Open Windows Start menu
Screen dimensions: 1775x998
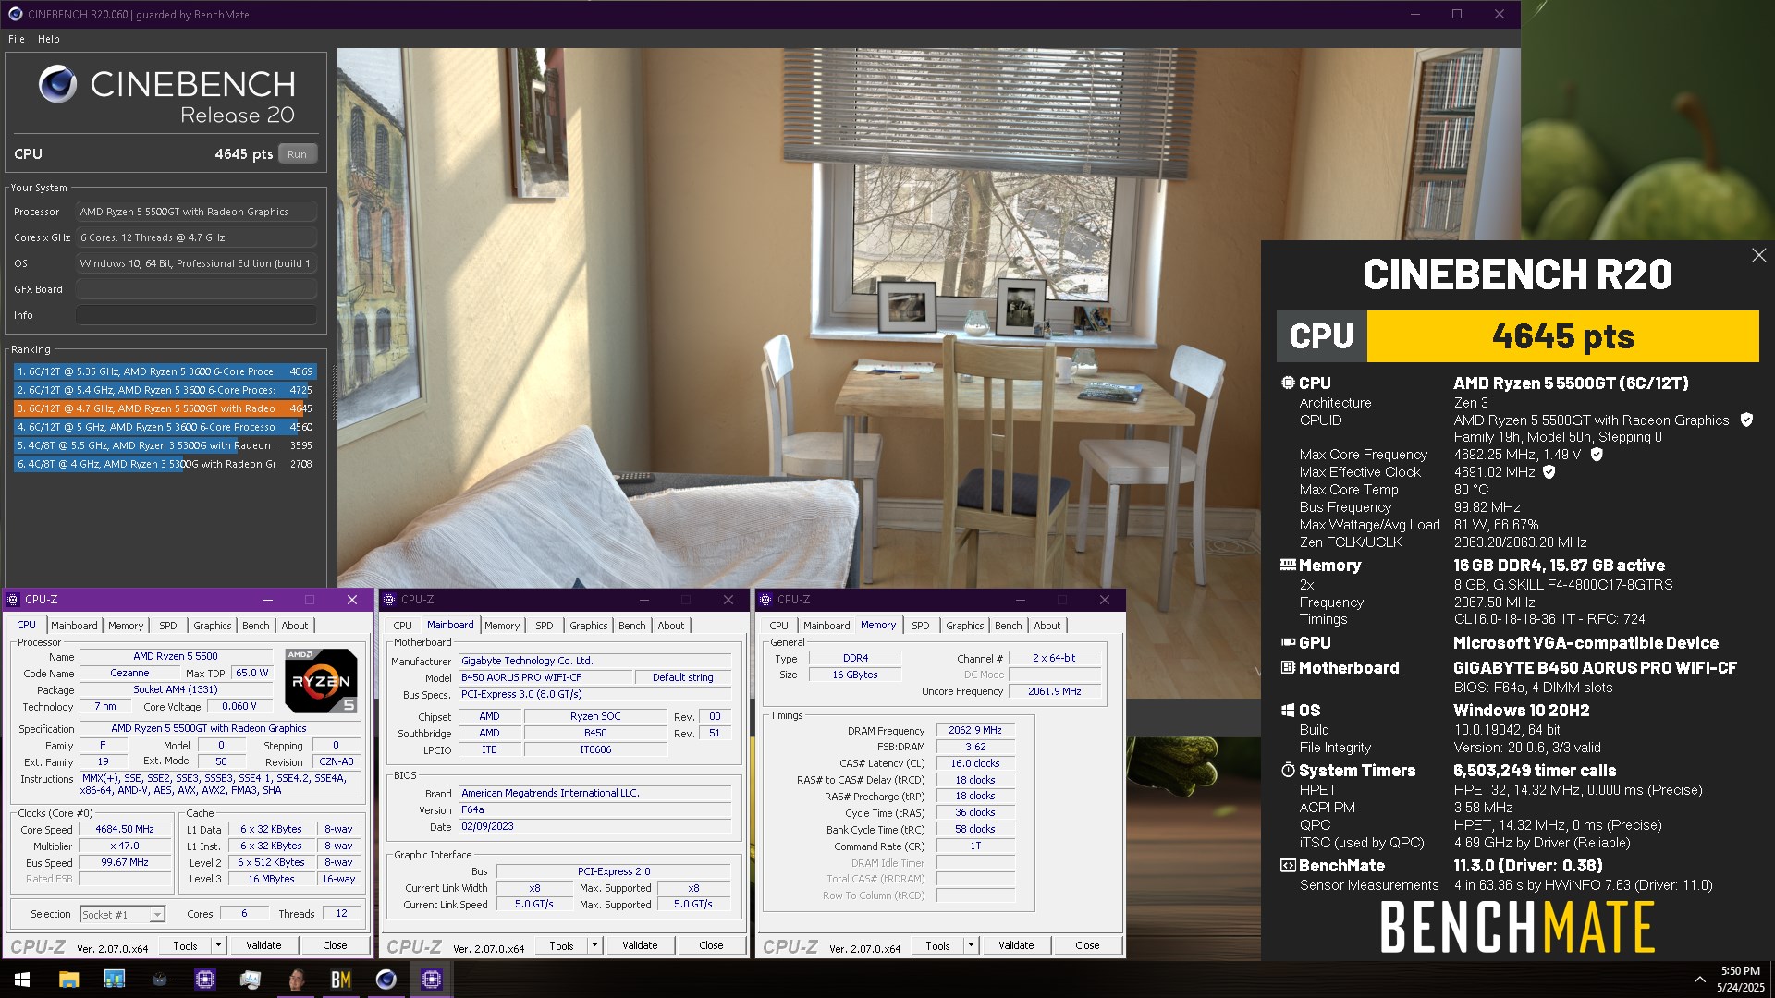point(22,980)
